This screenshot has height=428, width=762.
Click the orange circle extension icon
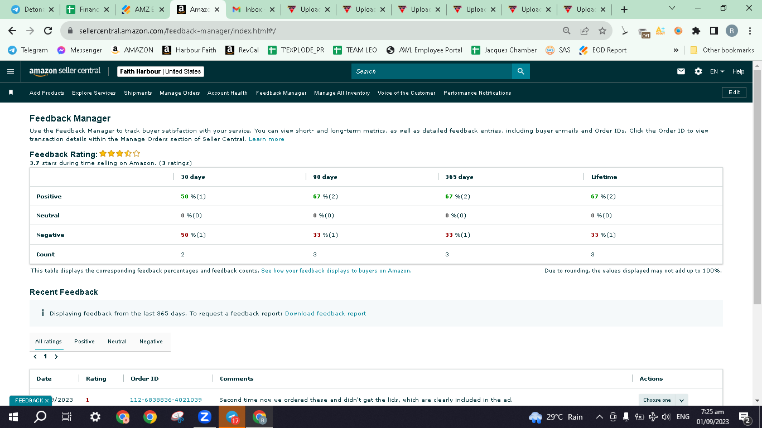click(x=678, y=31)
